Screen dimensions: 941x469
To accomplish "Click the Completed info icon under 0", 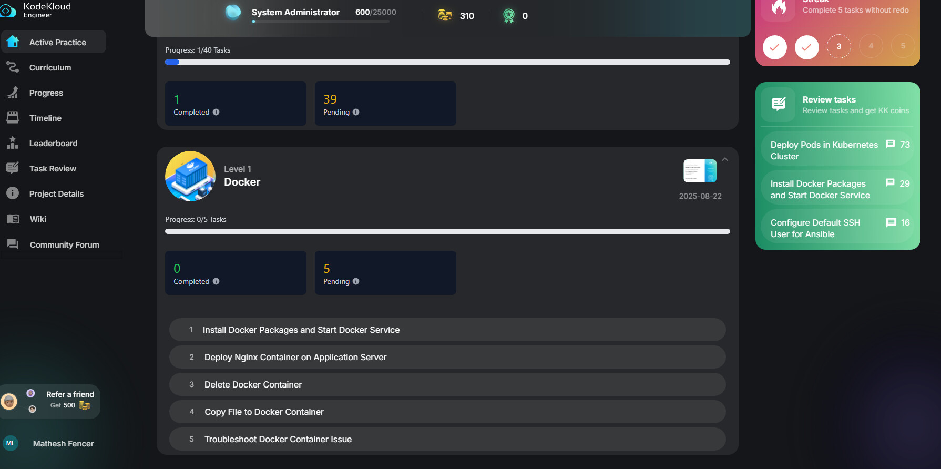I will (216, 281).
